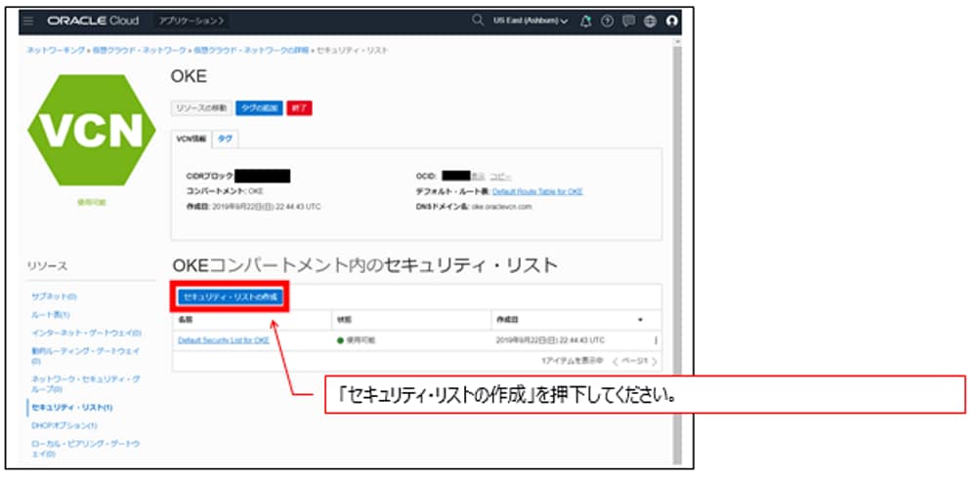
Task: Open インターネット・ゲートウェイ(0) resource
Action: point(86,333)
